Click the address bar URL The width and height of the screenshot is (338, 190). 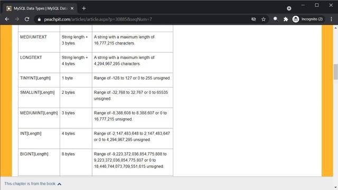coord(98,20)
